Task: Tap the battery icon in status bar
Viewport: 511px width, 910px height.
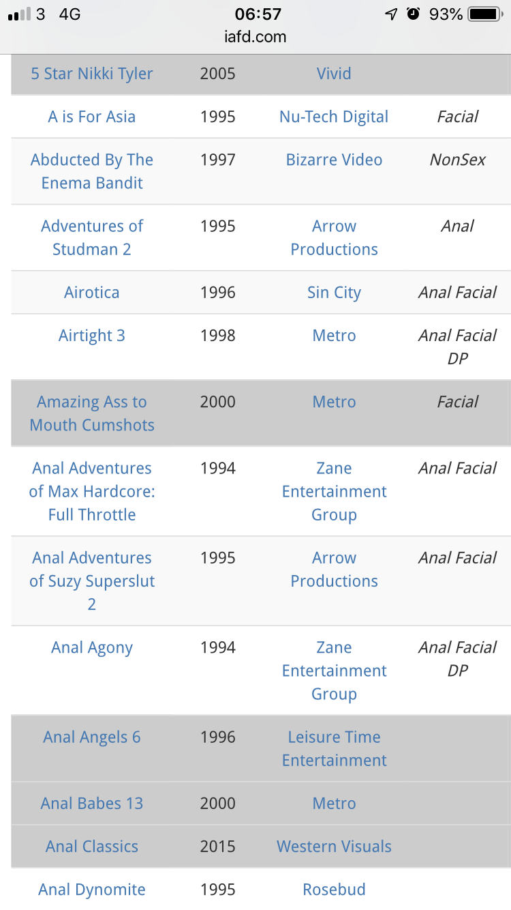Action: (484, 14)
